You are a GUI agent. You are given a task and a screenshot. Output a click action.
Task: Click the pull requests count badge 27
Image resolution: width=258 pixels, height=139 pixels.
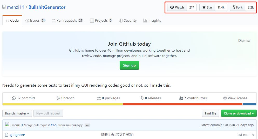click(81, 20)
